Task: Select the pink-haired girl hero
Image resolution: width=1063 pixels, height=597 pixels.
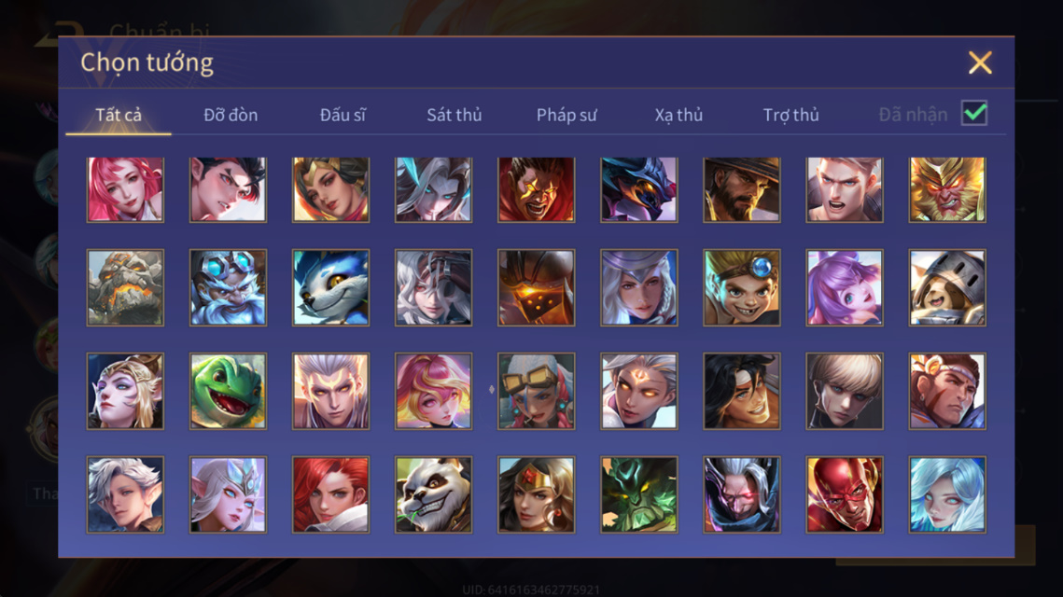Action: [x=125, y=189]
